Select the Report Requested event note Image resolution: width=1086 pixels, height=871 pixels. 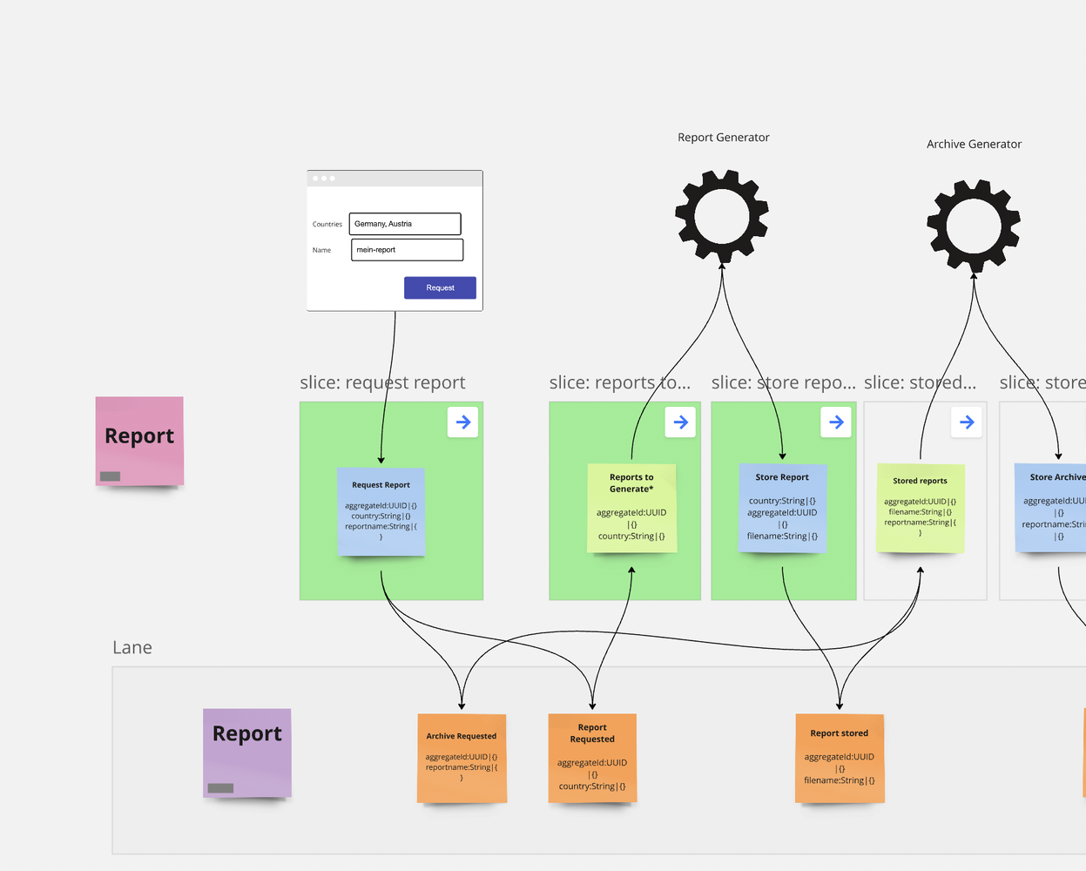[x=592, y=758]
